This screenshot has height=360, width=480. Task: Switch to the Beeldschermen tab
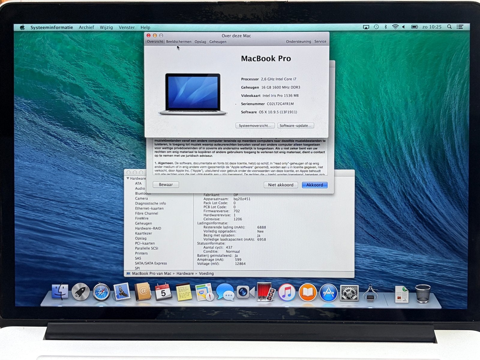tap(179, 42)
